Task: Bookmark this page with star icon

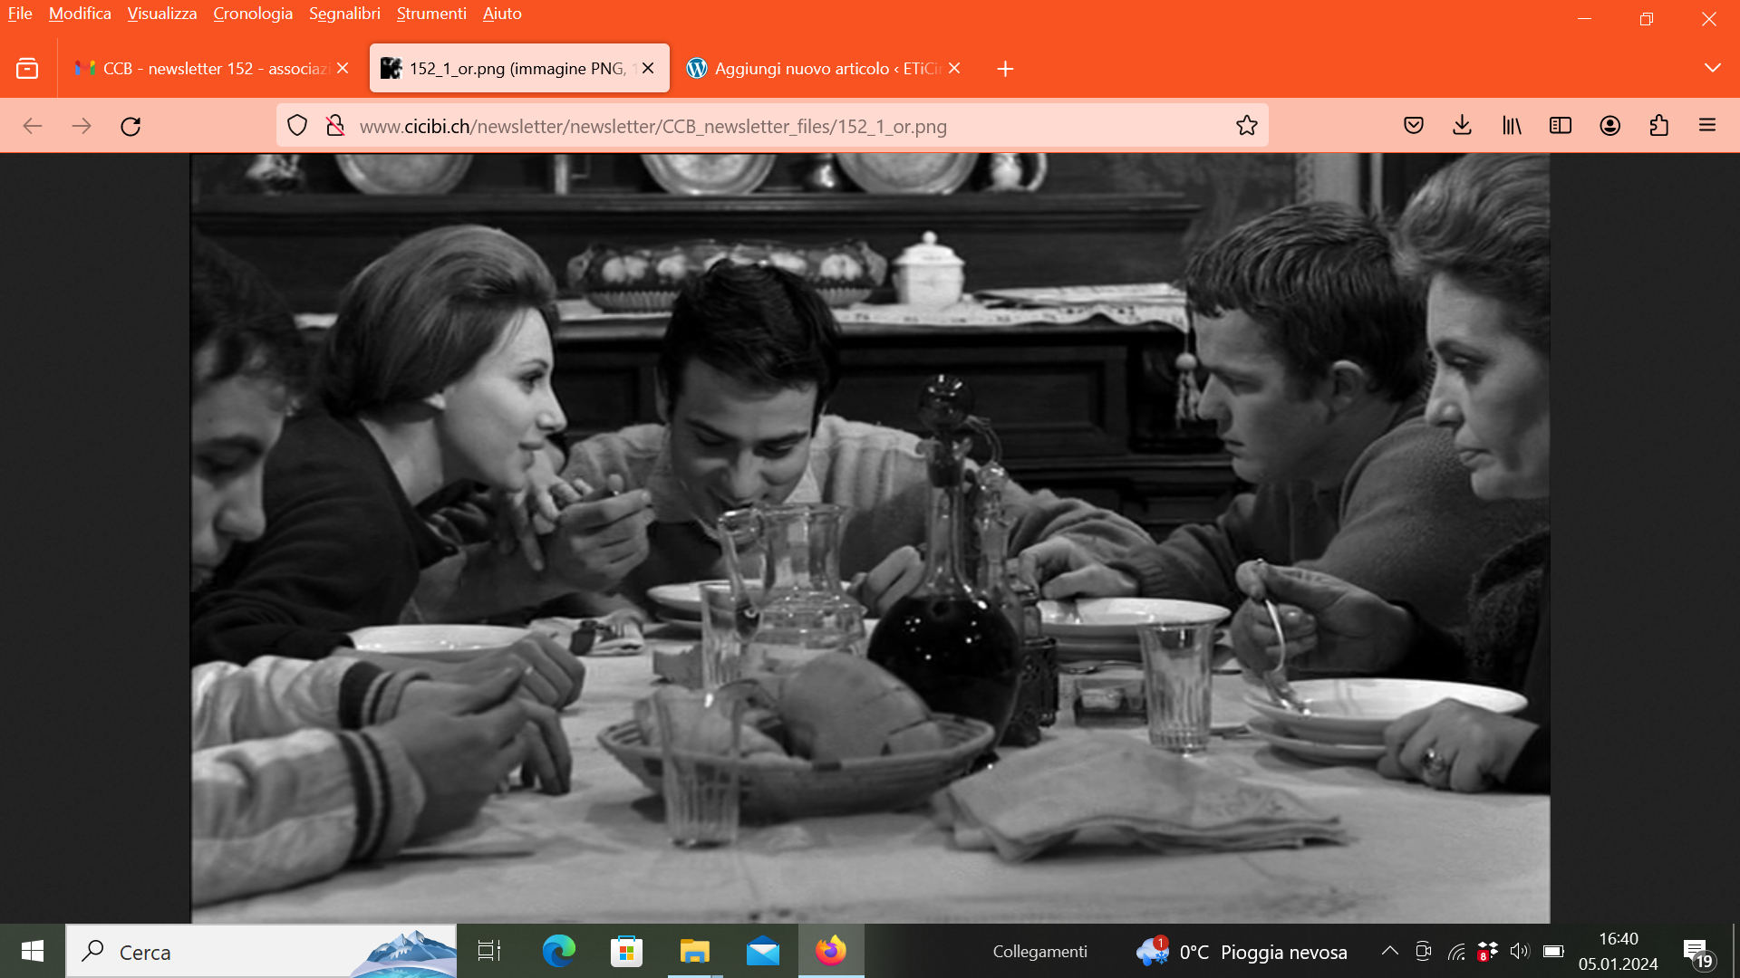Action: coord(1247,126)
